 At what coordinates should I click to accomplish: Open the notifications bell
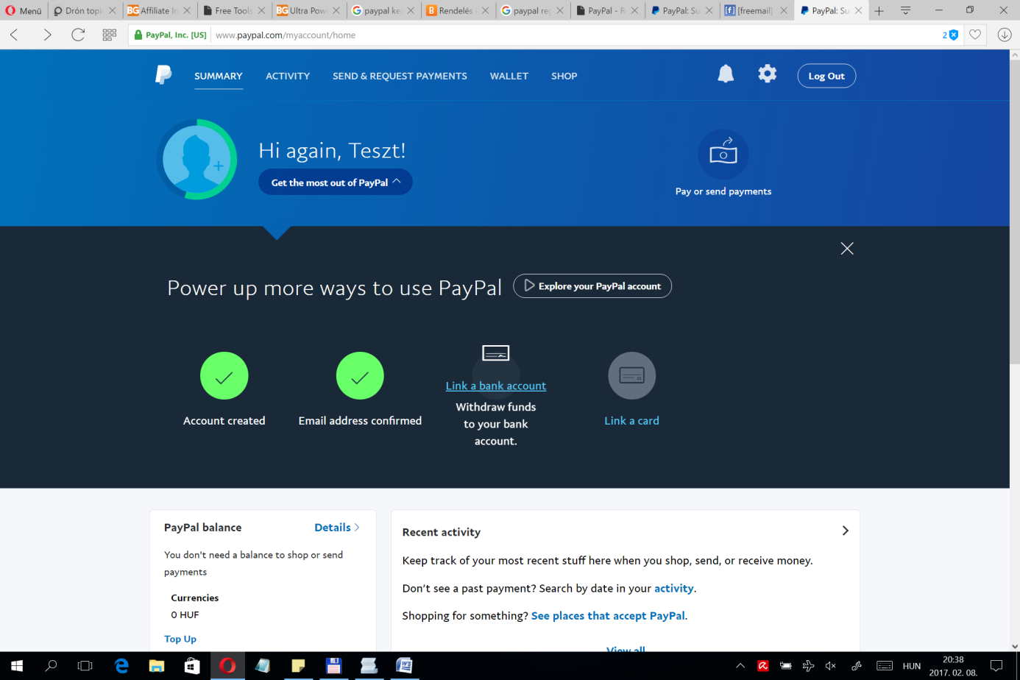click(x=726, y=74)
